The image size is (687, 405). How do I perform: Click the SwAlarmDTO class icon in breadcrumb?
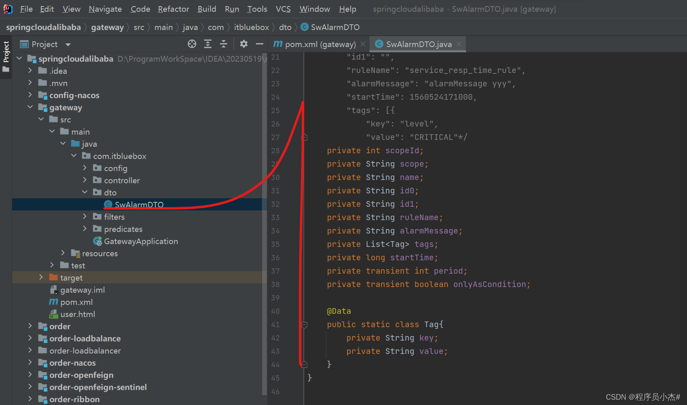(x=305, y=27)
